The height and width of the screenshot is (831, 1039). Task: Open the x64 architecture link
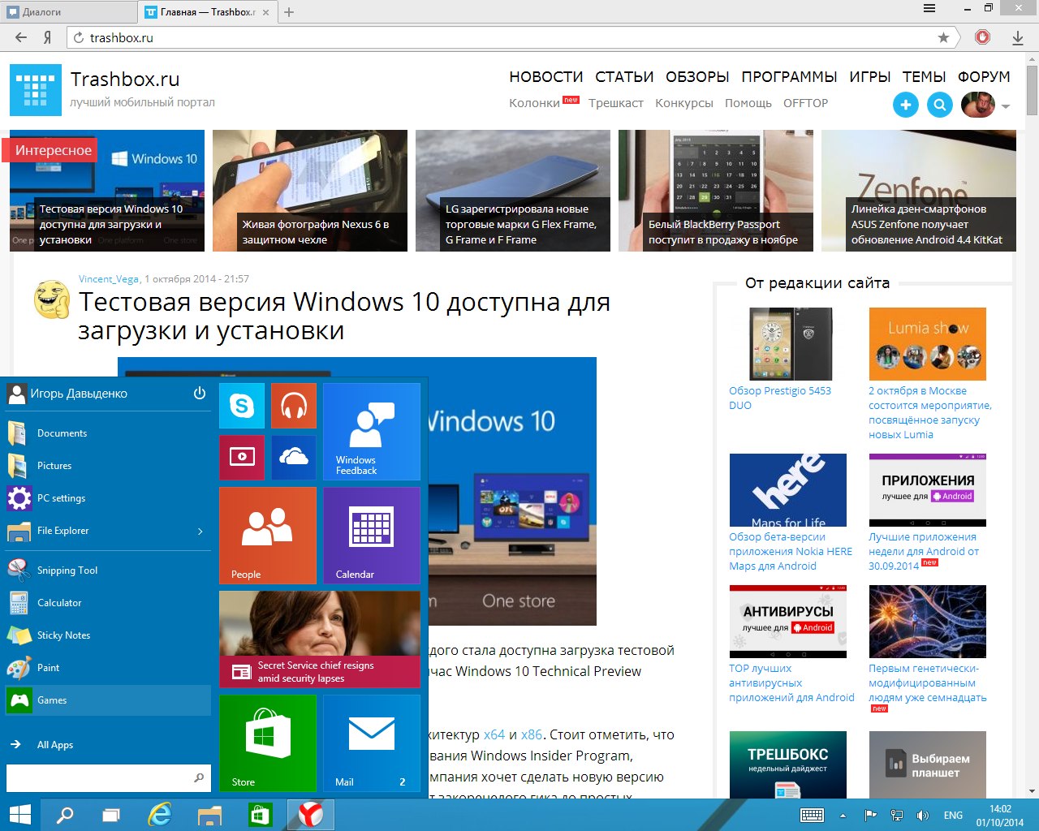point(494,734)
